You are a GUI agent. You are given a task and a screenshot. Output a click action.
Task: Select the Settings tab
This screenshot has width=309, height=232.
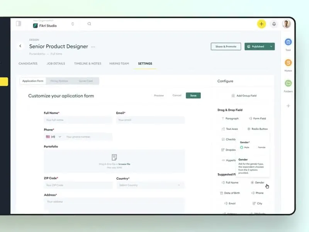pos(145,63)
